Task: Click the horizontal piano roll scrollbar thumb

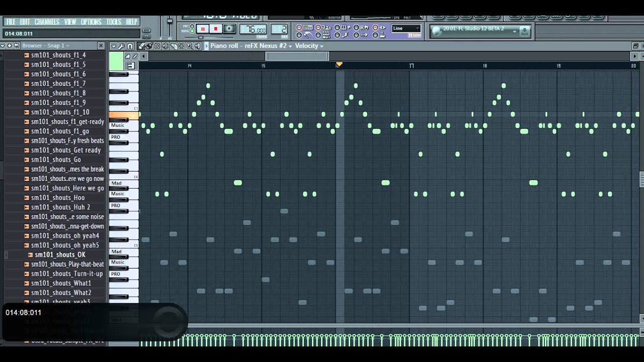Action: pyautogui.click(x=297, y=56)
